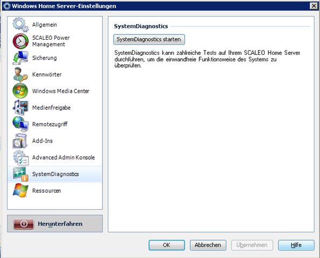Image resolution: width=320 pixels, height=258 pixels.
Task: Go to the Kennwörter settings label
Action: click(47, 75)
